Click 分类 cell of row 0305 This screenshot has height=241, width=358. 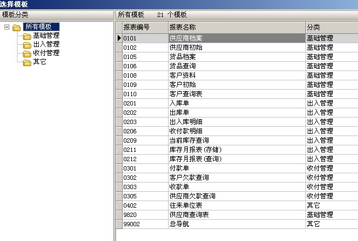tap(332, 196)
